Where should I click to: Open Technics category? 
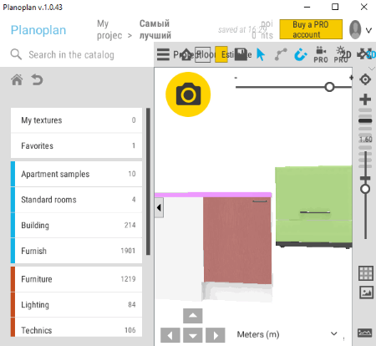pyautogui.click(x=76, y=328)
